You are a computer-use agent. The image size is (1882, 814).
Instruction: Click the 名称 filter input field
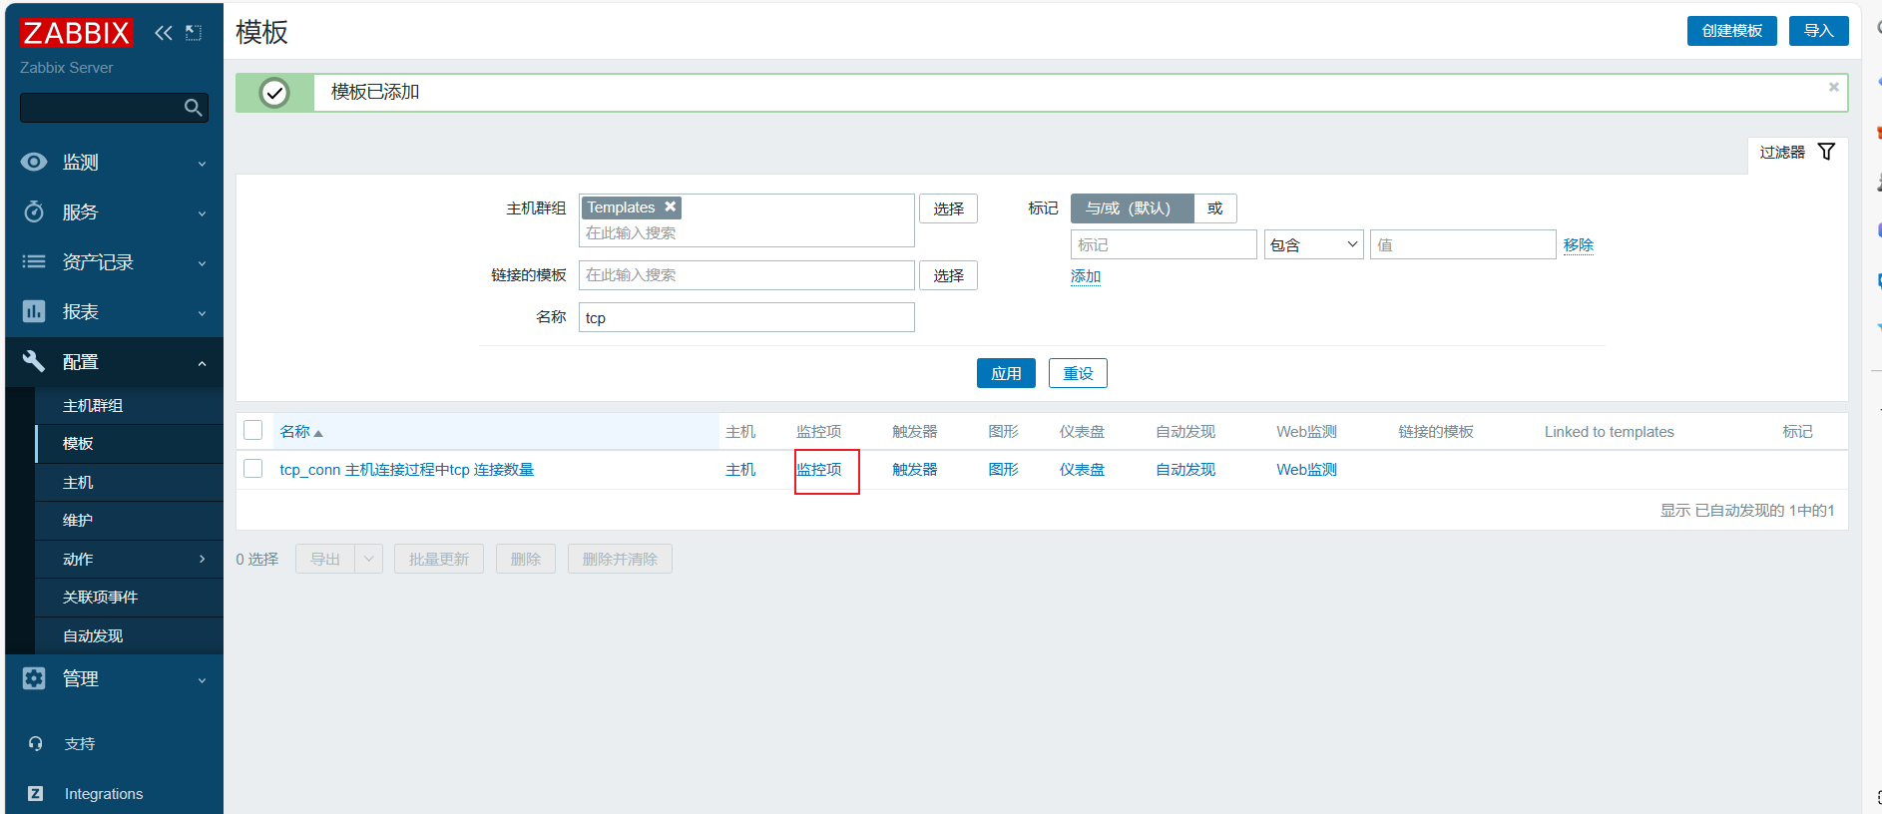(x=746, y=317)
